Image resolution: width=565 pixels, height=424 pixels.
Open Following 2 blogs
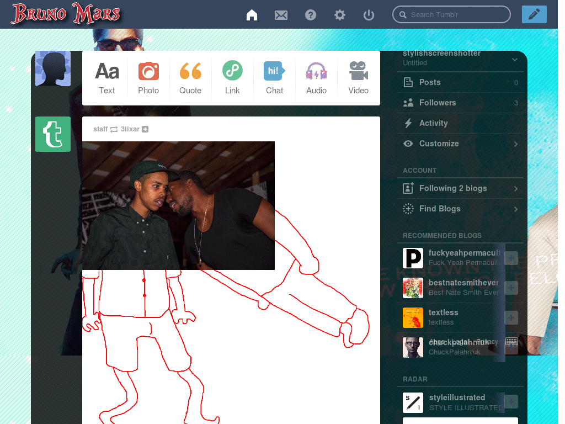pyautogui.click(x=461, y=188)
